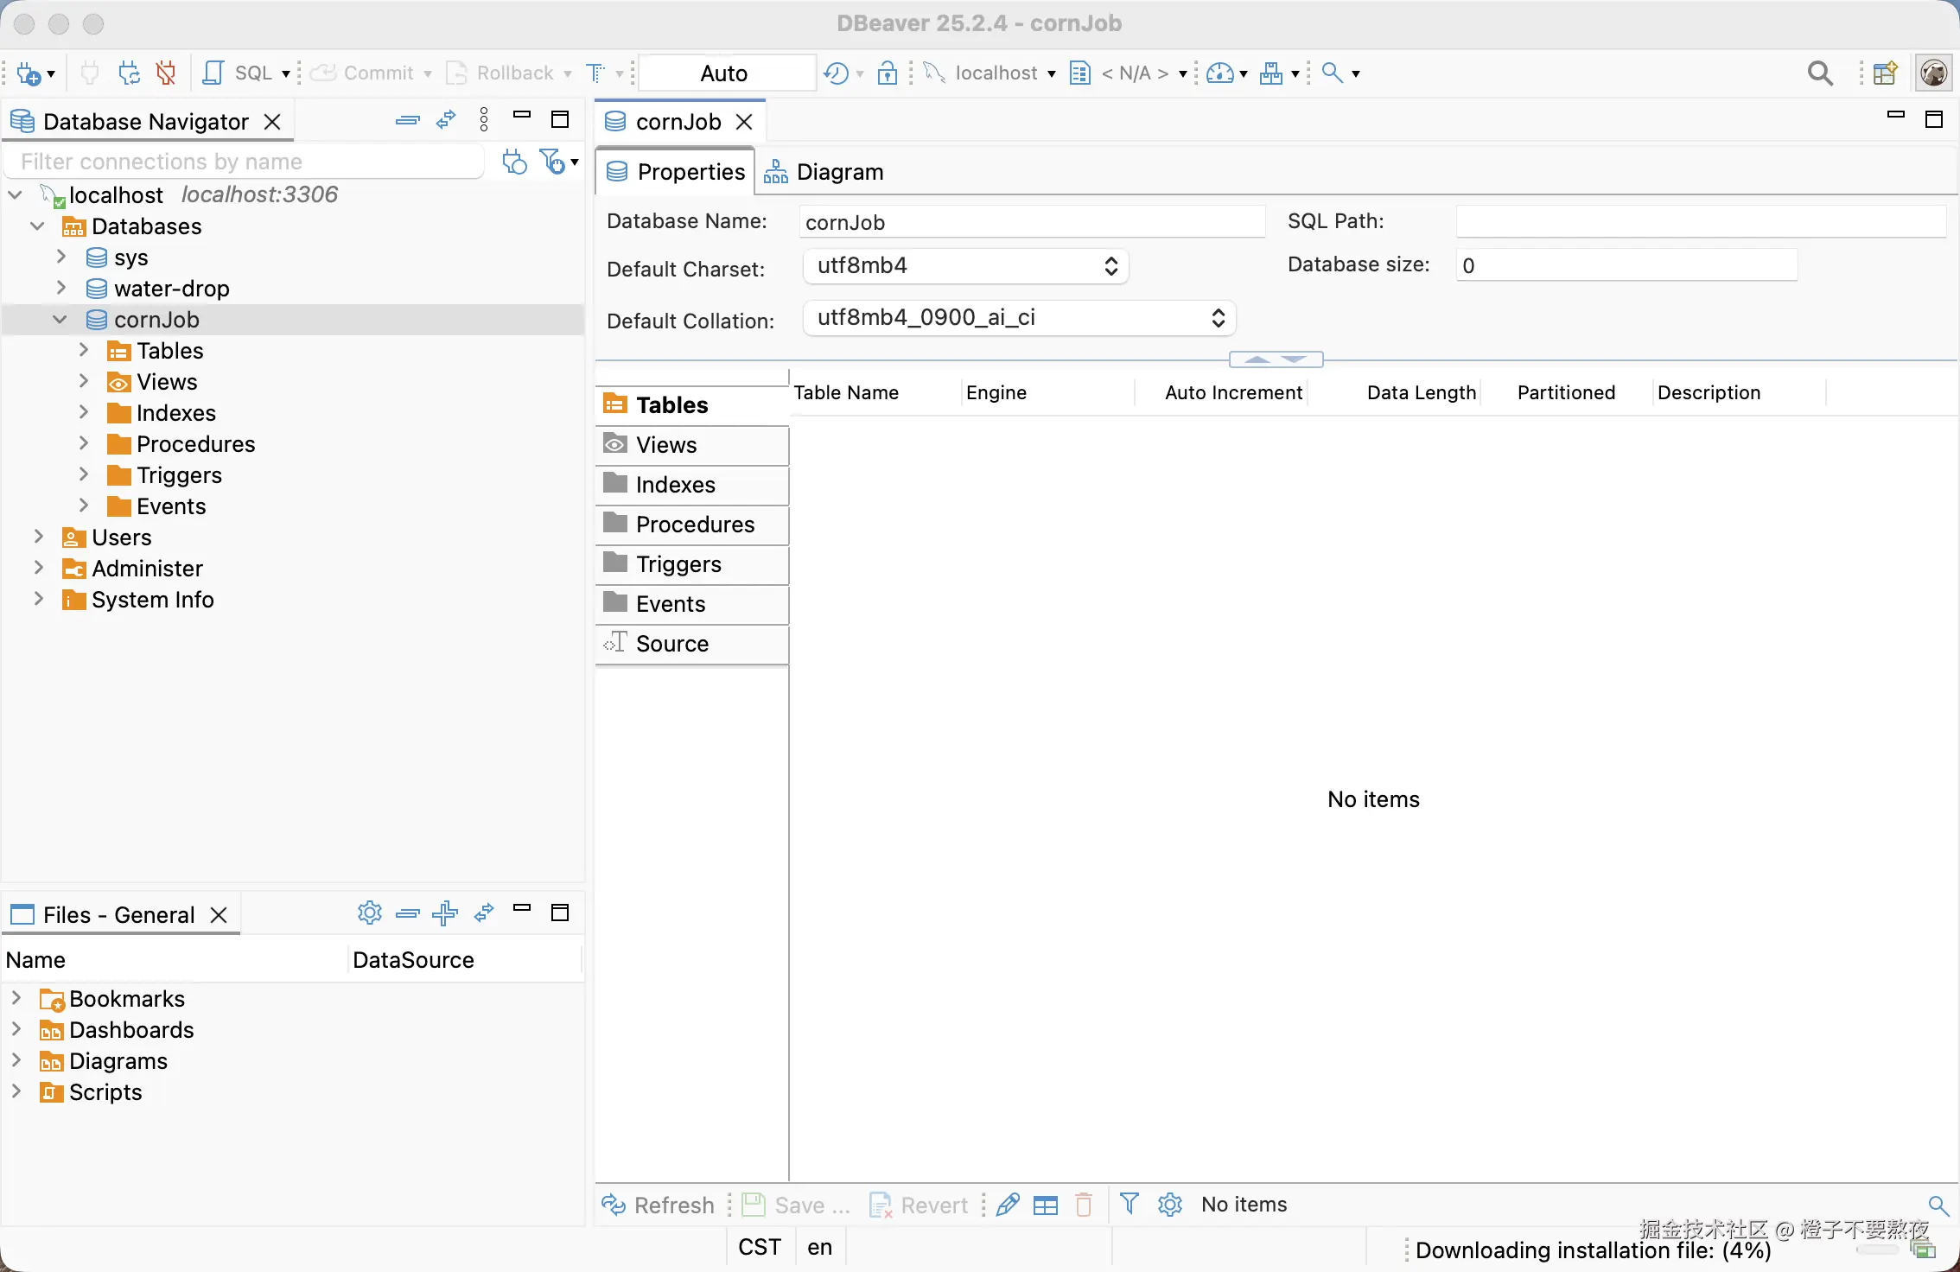The width and height of the screenshot is (1960, 1272).
Task: Open the Default Charset utf8mb4 dropdown
Action: coord(964,266)
